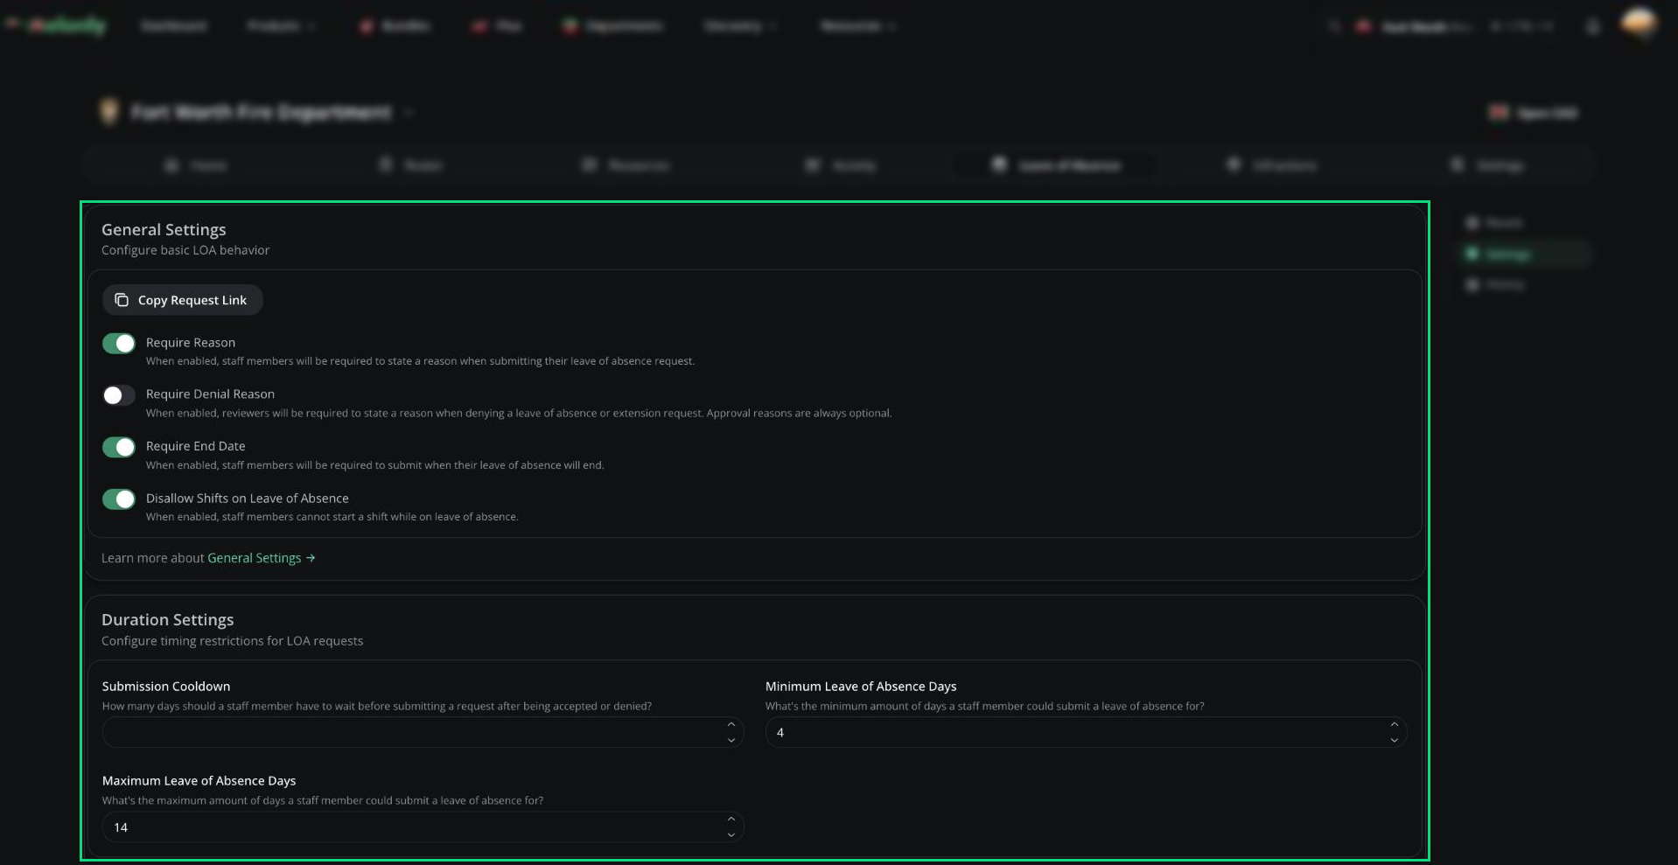Click the "General Settings" section heading

tap(164, 229)
